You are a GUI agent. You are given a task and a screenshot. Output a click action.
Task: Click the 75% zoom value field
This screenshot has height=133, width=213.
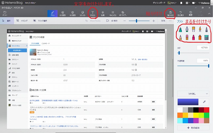tap(163, 21)
